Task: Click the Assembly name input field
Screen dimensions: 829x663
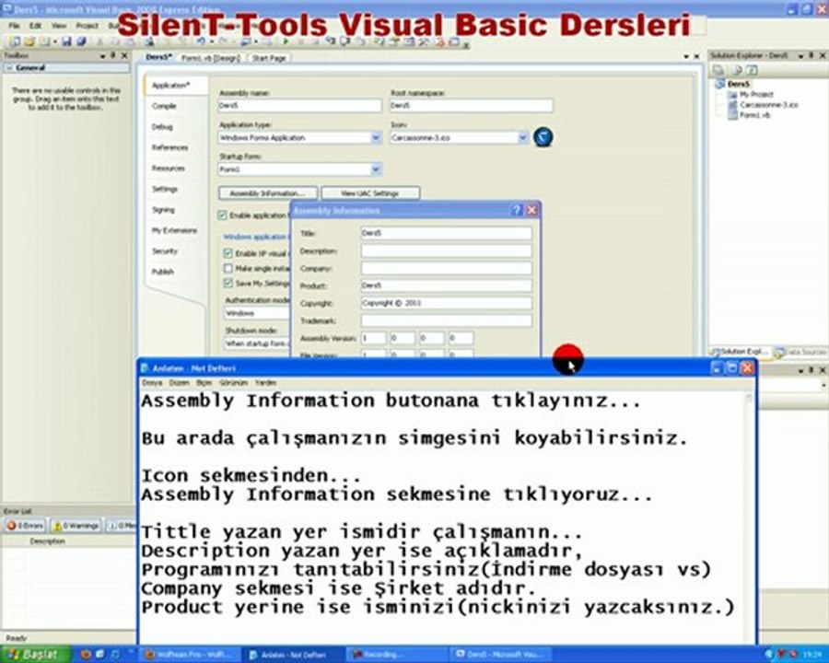Action: [299, 105]
